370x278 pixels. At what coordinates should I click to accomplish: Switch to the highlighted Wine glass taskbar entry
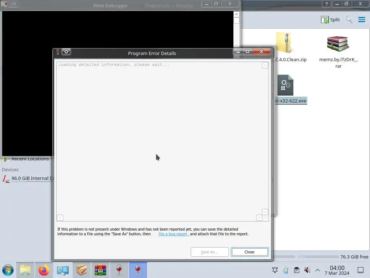click(x=138, y=270)
